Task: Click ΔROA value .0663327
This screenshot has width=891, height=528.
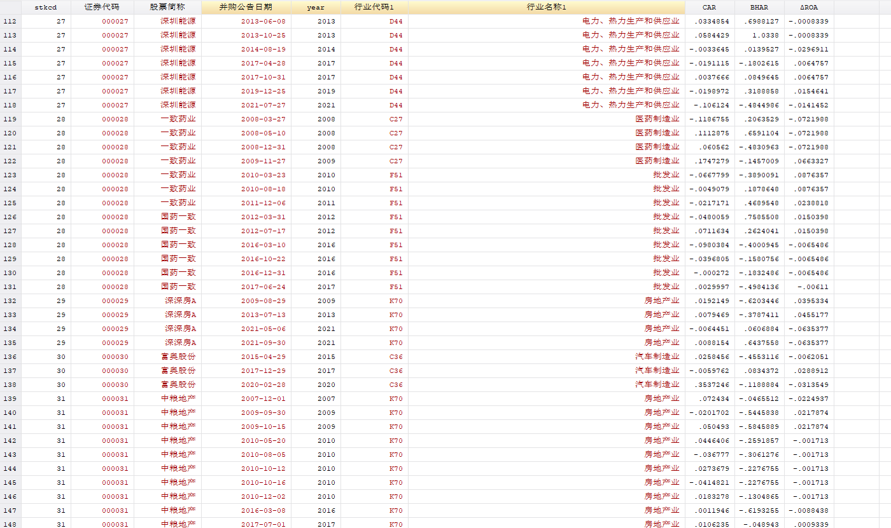Action: point(811,161)
